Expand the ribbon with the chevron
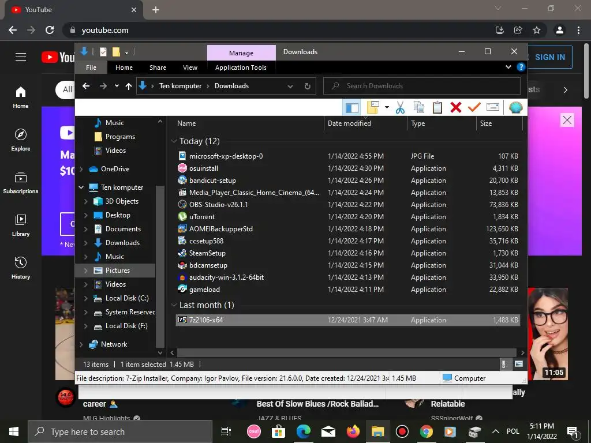 click(x=508, y=67)
